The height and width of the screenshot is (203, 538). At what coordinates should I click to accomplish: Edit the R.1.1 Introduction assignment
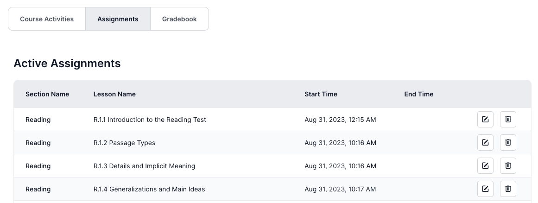point(485,119)
